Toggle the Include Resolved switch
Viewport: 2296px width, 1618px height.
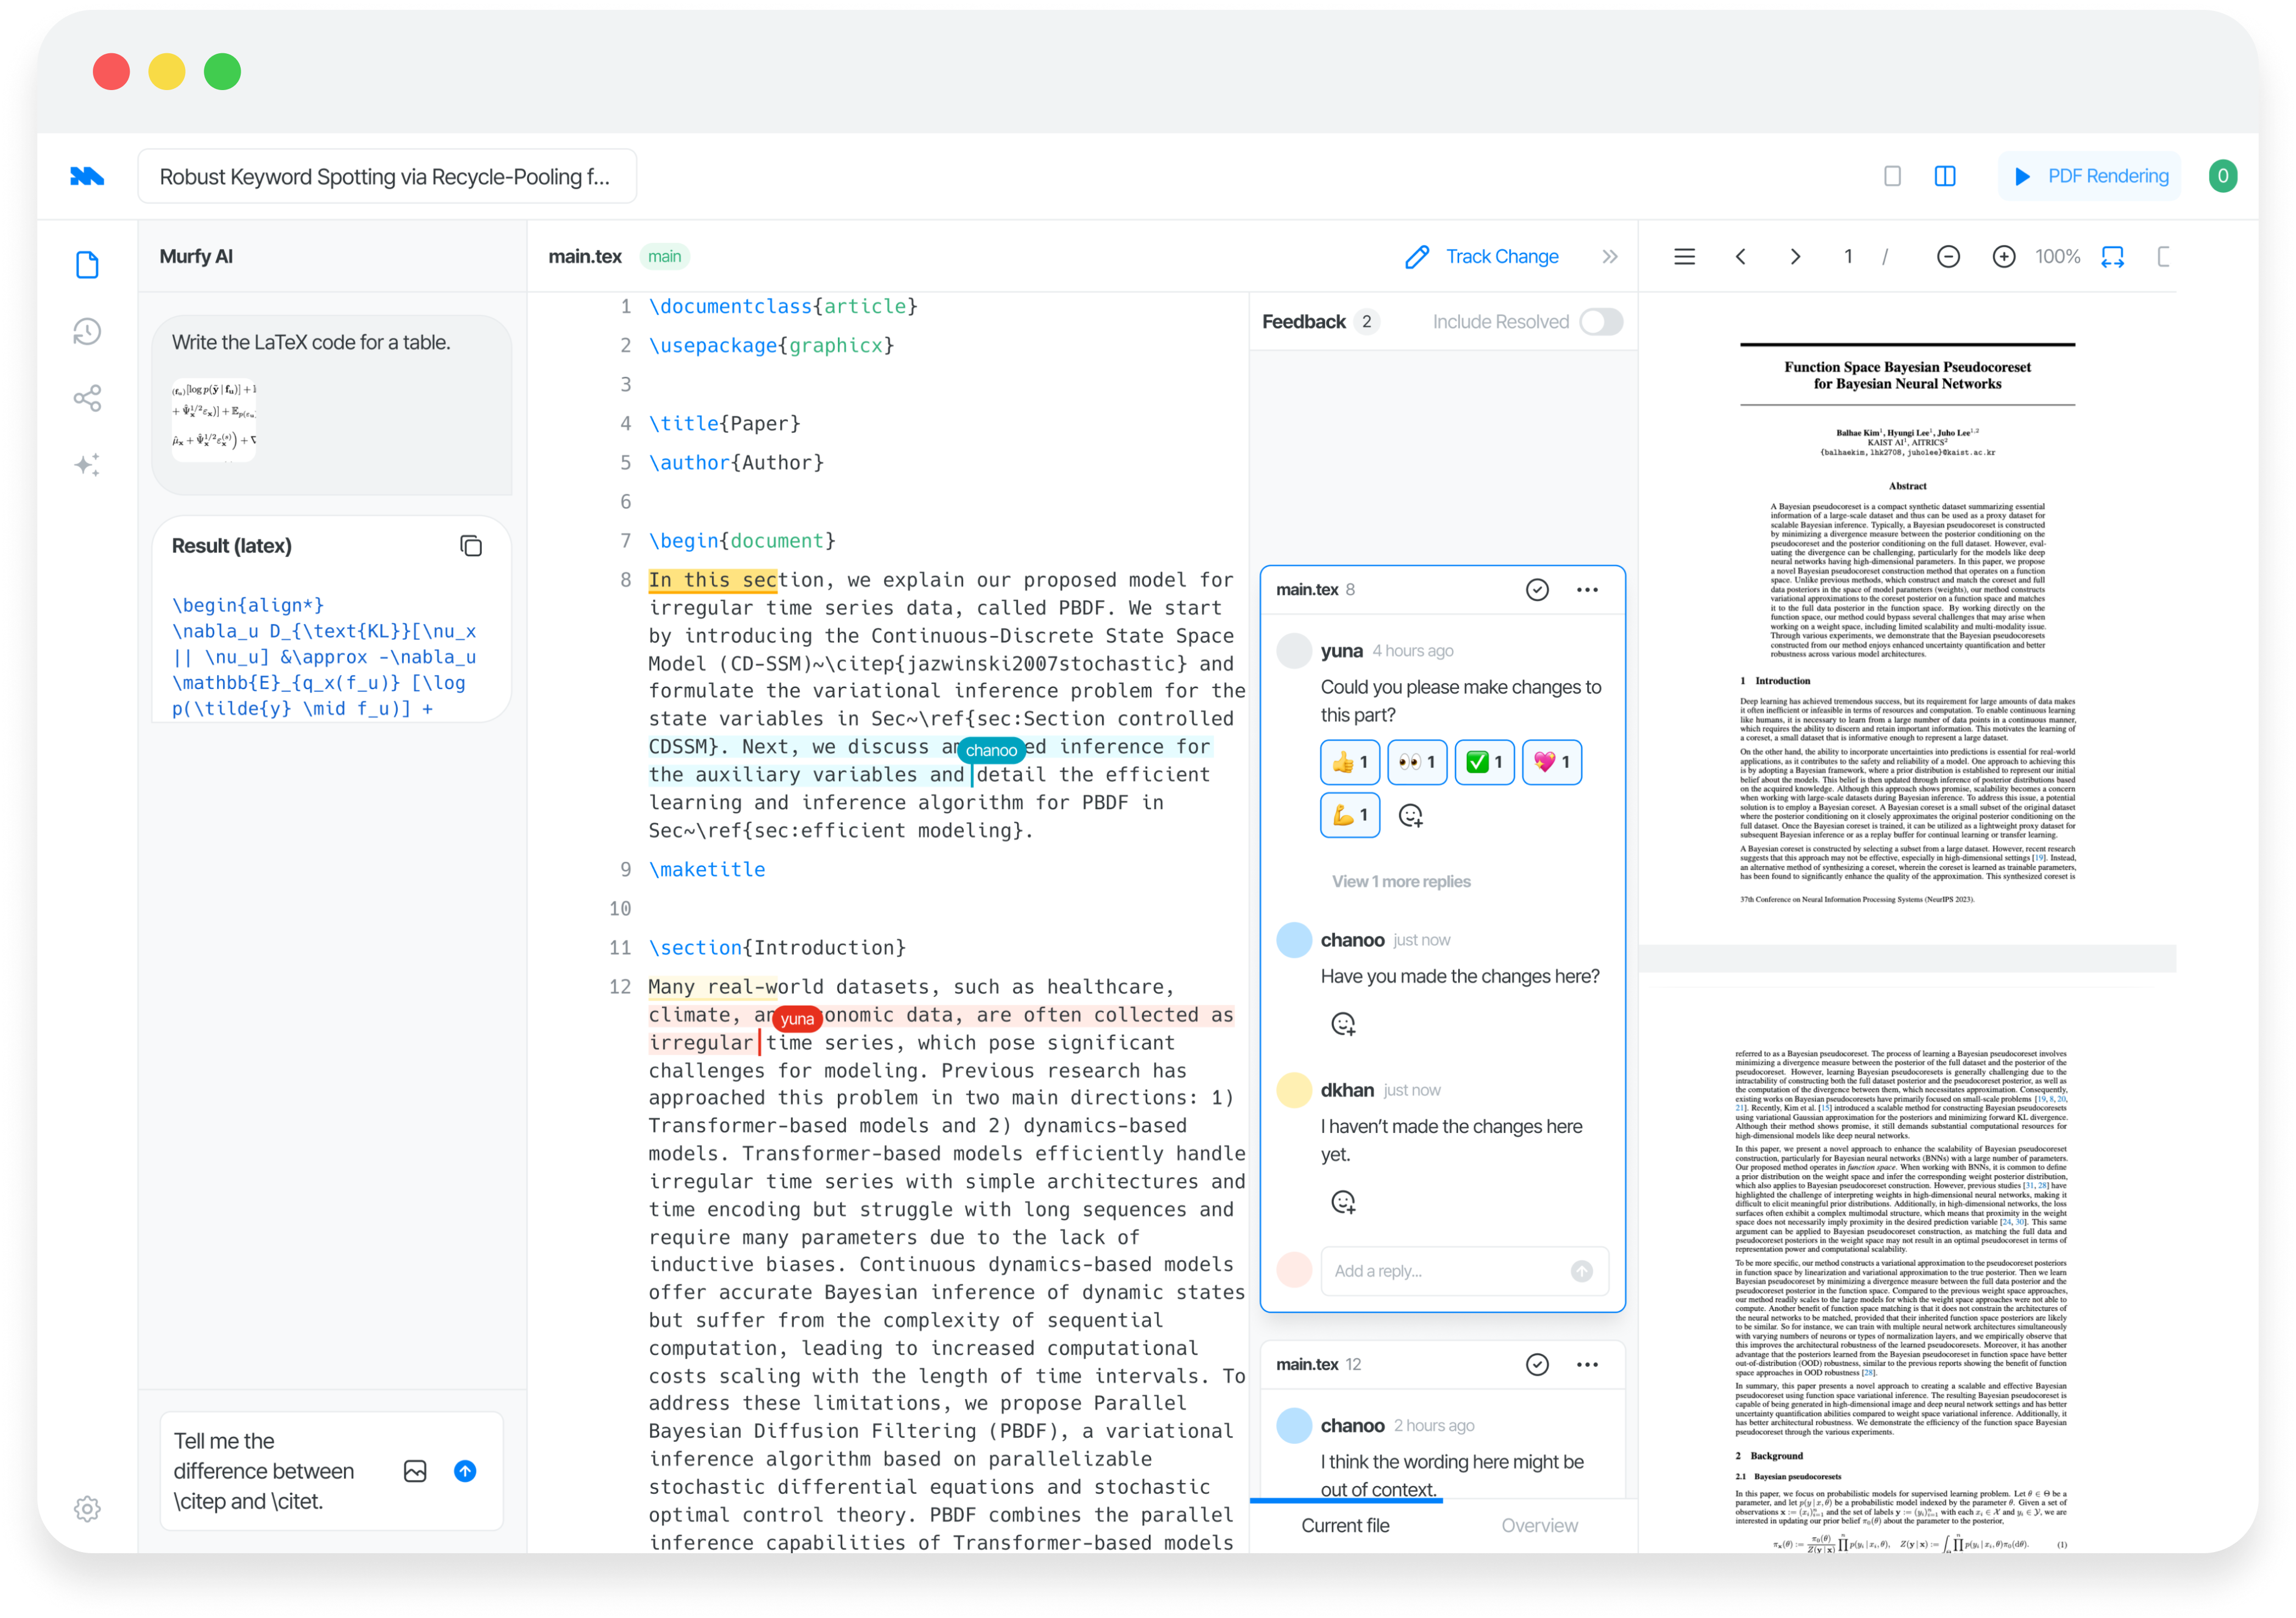click(1600, 322)
